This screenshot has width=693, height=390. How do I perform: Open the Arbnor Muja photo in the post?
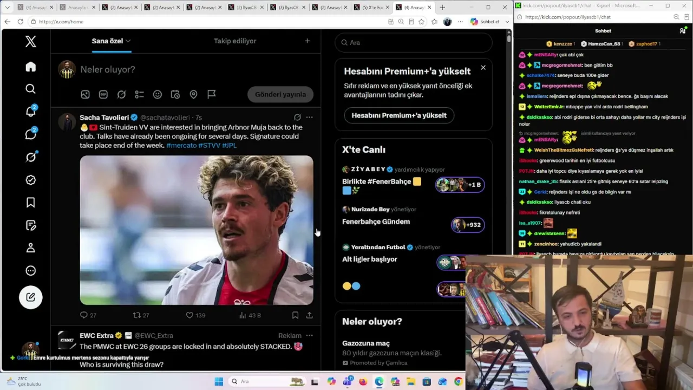coord(197,230)
